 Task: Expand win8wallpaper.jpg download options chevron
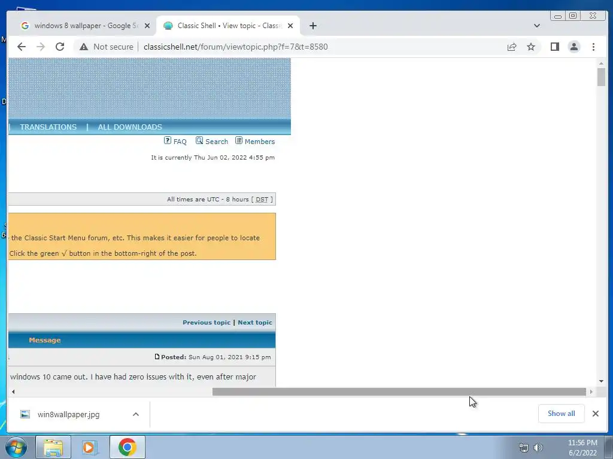pyautogui.click(x=136, y=415)
